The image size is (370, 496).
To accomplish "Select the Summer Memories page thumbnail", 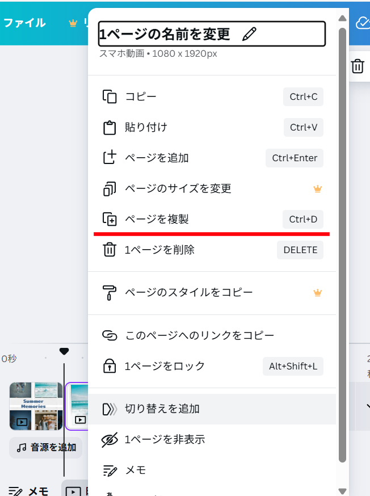I will 36,406.
